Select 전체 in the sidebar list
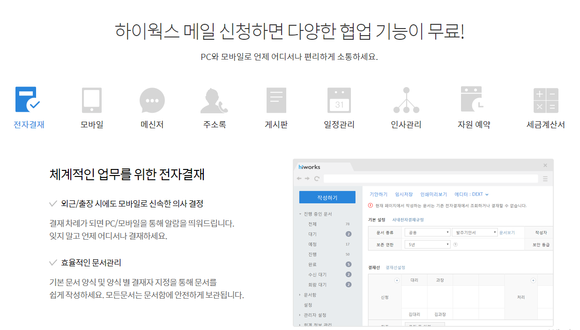Screen dimensions: 580x330 [x=312, y=224]
